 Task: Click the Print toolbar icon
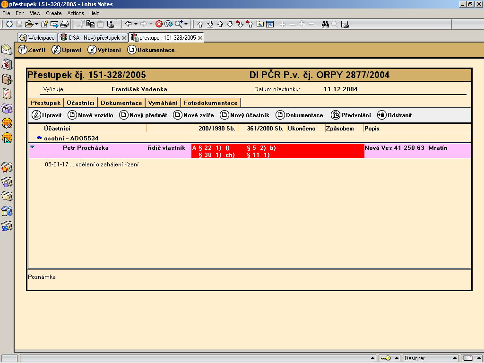tap(64, 24)
